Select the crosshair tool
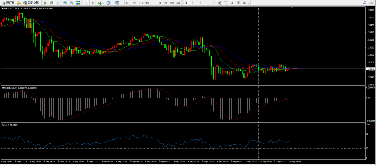Image resolution: width=376 pixels, height=165 pixels. (x=193, y=3)
